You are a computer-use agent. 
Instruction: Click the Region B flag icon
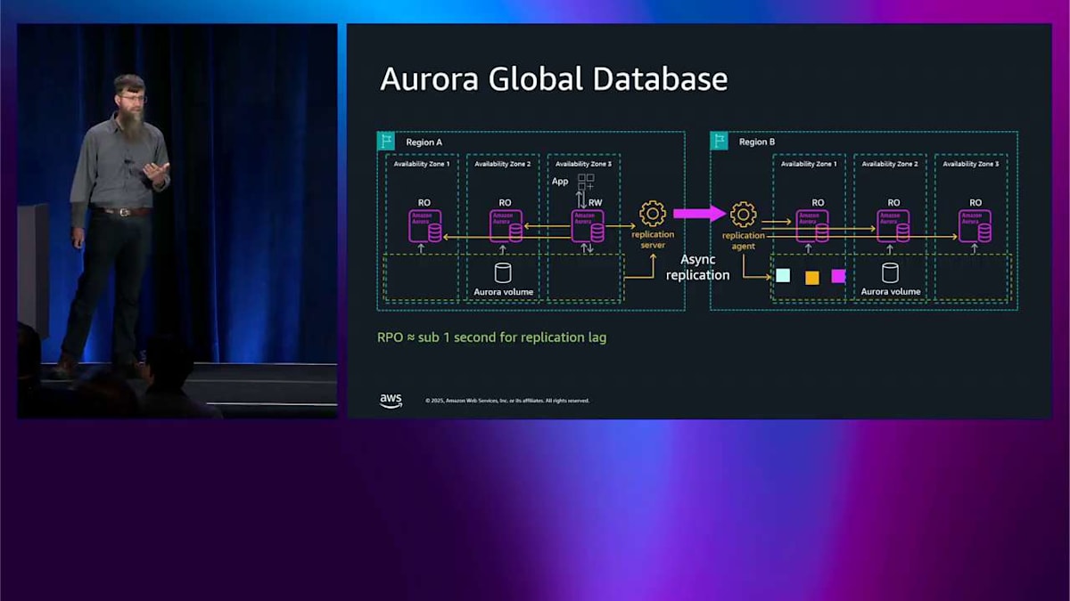(x=720, y=141)
